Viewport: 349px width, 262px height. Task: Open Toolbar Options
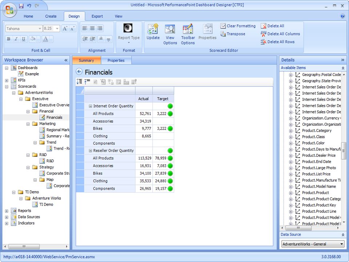tap(188, 34)
